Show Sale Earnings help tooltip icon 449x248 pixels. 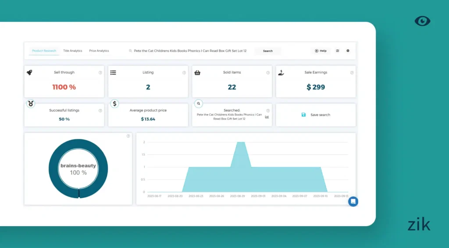click(x=352, y=73)
